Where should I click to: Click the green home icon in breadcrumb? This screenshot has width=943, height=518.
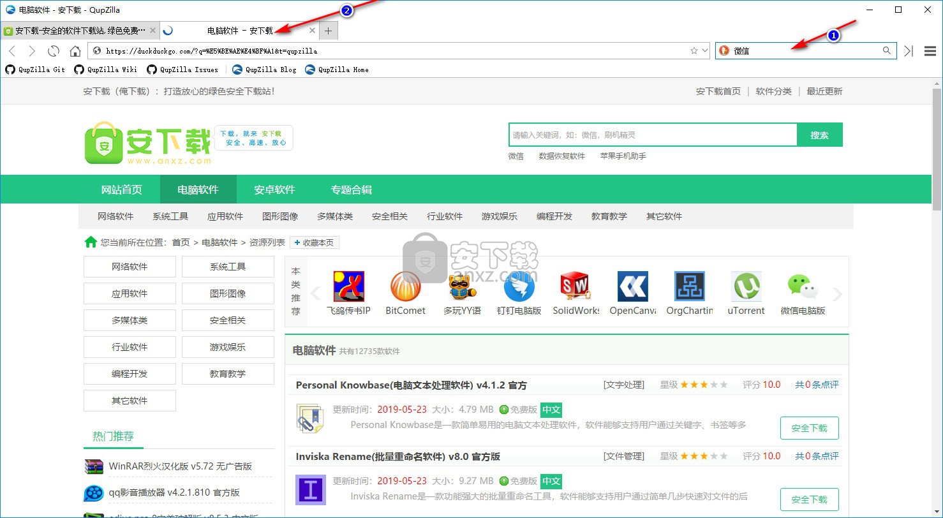point(91,242)
